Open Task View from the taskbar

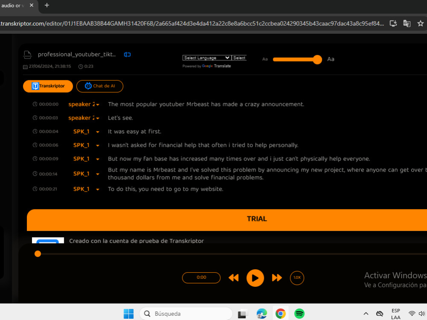pos(243,314)
